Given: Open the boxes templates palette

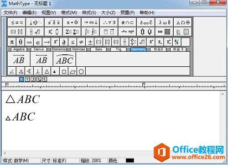Looking at the screenshot, I should (x=183, y=32).
